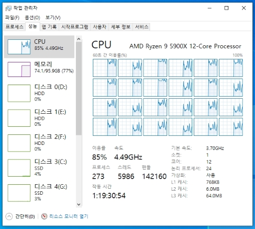This screenshot has height=229, width=255.
Task: Click the 간단히 circular chevron icon
Action: 9,216
